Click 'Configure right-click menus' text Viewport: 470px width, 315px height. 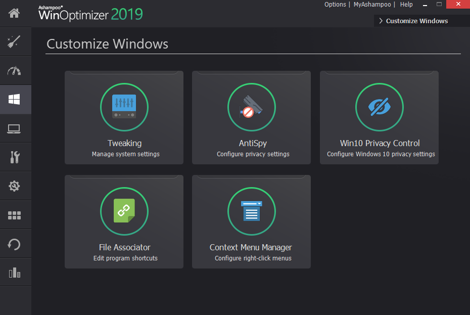click(253, 258)
